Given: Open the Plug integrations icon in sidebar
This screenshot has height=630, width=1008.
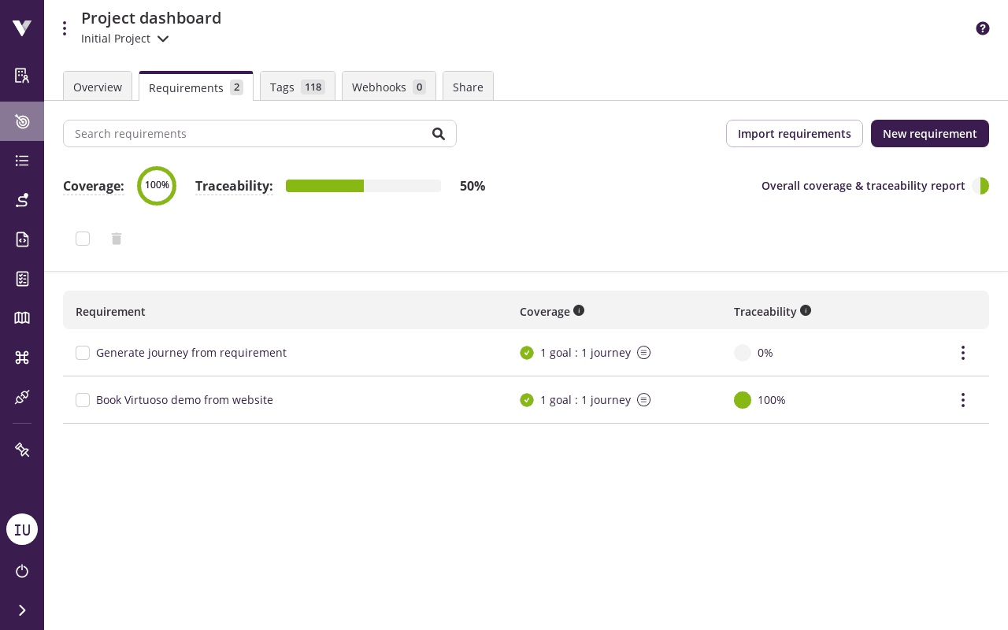Looking at the screenshot, I should tap(21, 396).
